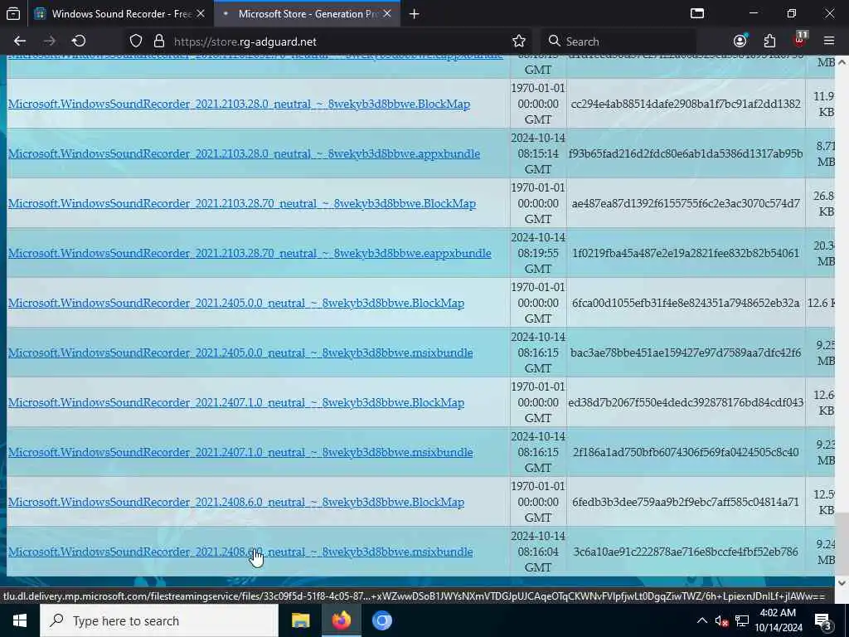The height and width of the screenshot is (637, 849).
Task: Open the Firefox account icon
Action: click(740, 41)
